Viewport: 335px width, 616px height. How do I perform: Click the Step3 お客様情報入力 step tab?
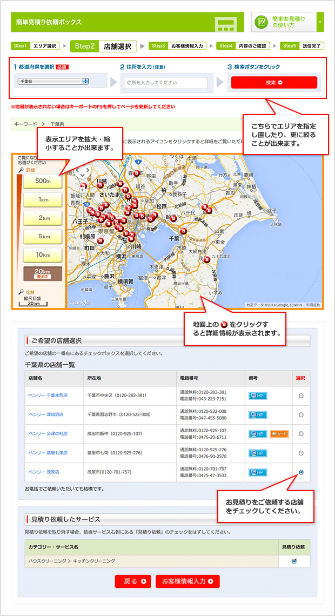click(x=178, y=46)
